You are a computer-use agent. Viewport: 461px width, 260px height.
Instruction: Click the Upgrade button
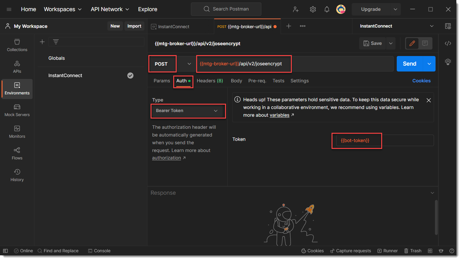pos(371,9)
